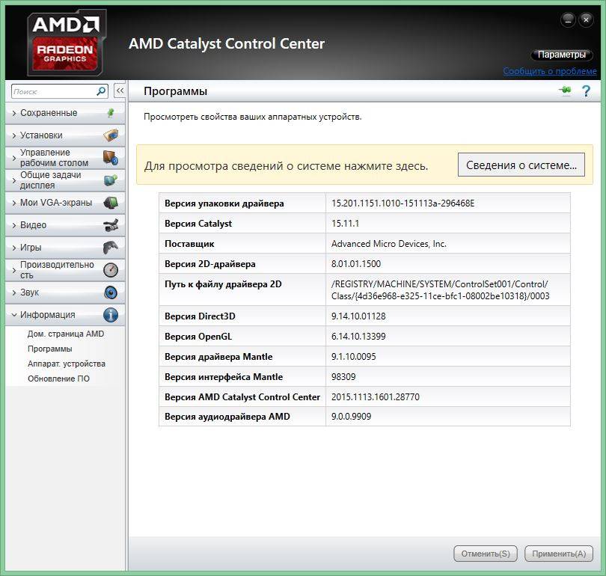Click the Версия Catalyst label
The width and height of the screenshot is (606, 576).
point(198,223)
